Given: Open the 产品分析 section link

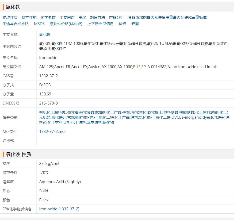Looking at the screenshot, I should [117, 17].
